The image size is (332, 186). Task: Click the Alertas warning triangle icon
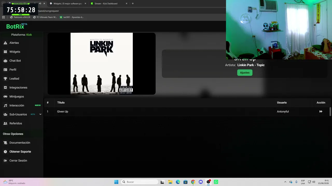[x=5, y=43]
